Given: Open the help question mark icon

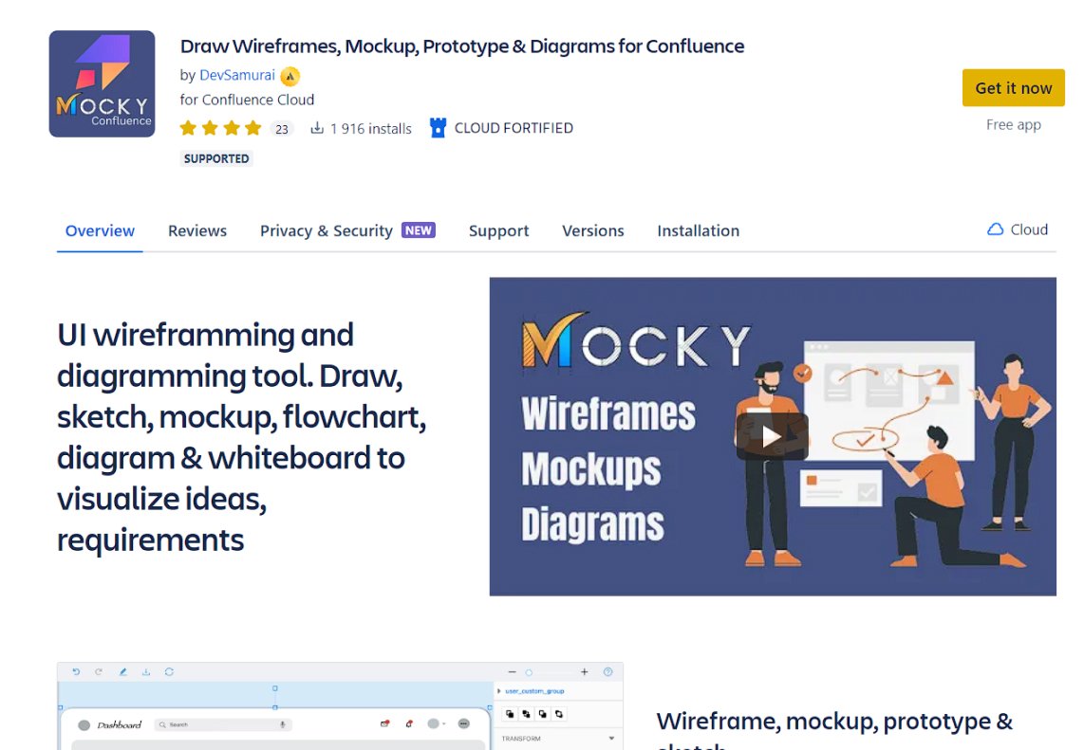Looking at the screenshot, I should pos(607,672).
